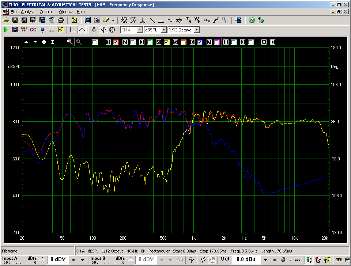Toggle overlay 6 blue checkbox
Viewport: 351px width, 266px height.
pyautogui.click(x=200, y=42)
